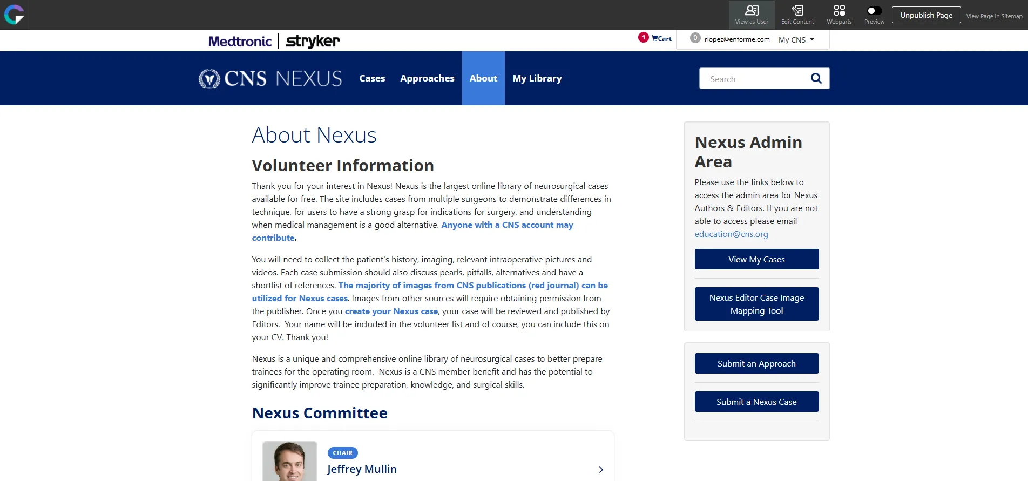Click the Volunteer Information heading

pos(343,165)
